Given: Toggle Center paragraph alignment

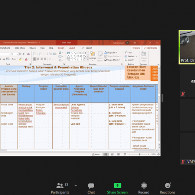Looking at the screenshot, I should point(38,59).
